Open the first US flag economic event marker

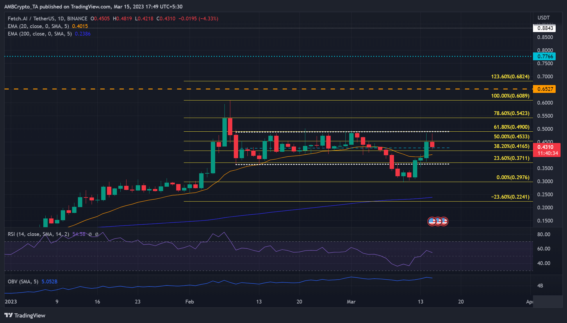[x=432, y=221]
